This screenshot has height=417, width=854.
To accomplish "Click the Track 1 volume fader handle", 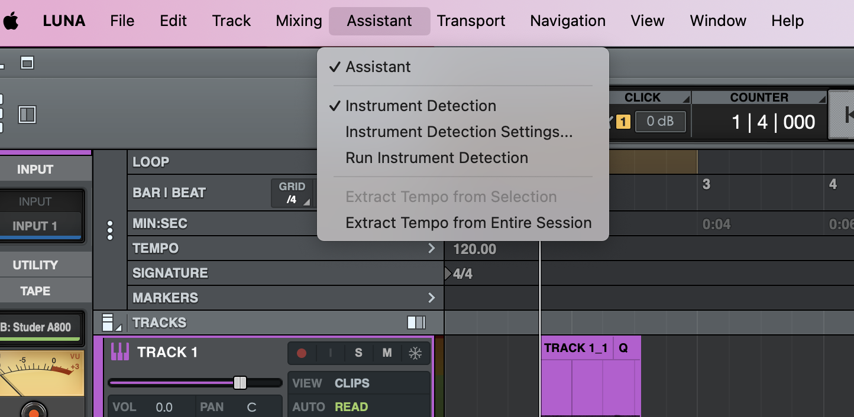I will tap(240, 383).
